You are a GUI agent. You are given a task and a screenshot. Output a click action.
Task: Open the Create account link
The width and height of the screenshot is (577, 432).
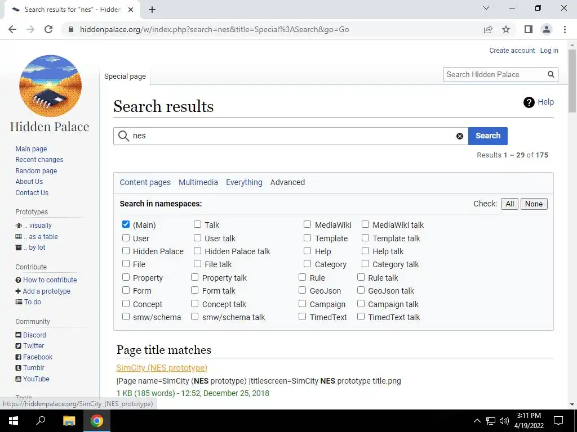512,51
